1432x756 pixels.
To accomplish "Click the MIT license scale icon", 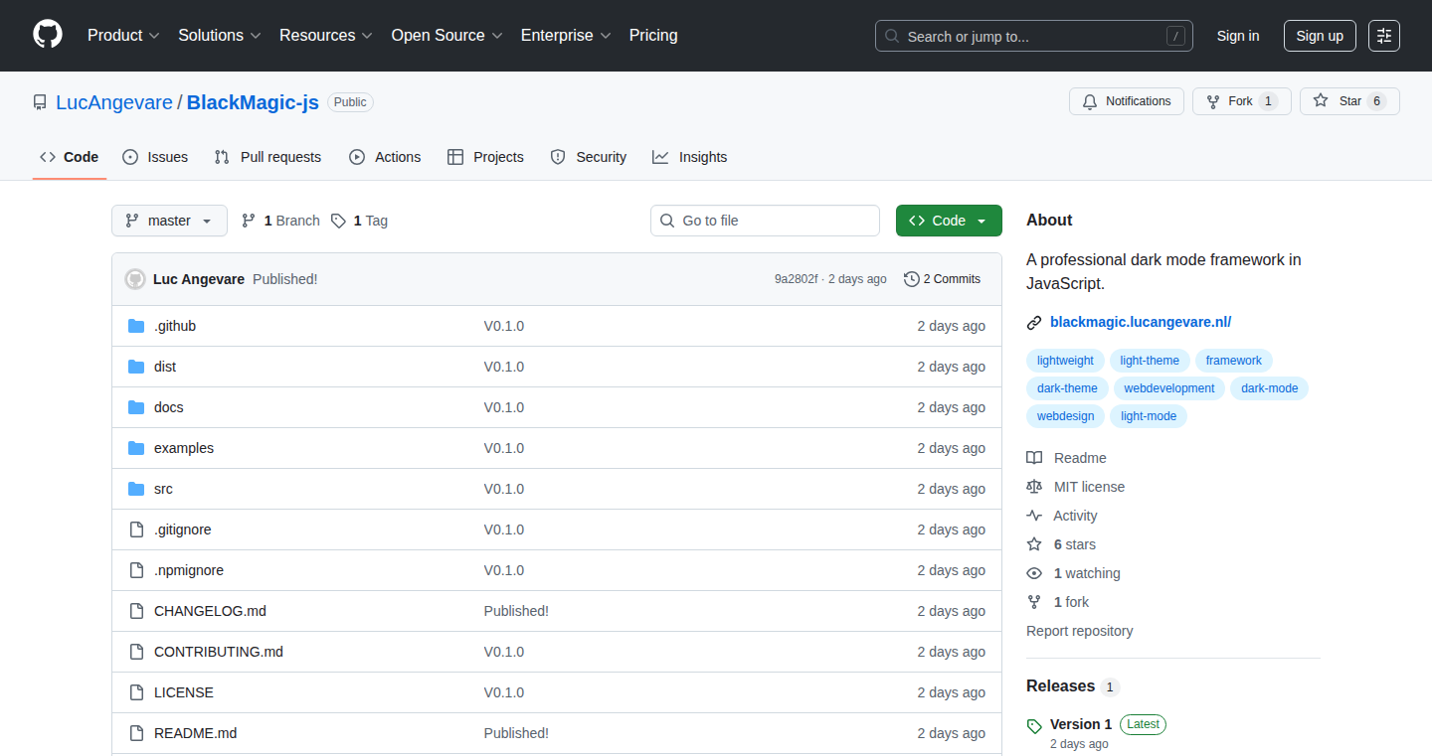I will tap(1034, 487).
